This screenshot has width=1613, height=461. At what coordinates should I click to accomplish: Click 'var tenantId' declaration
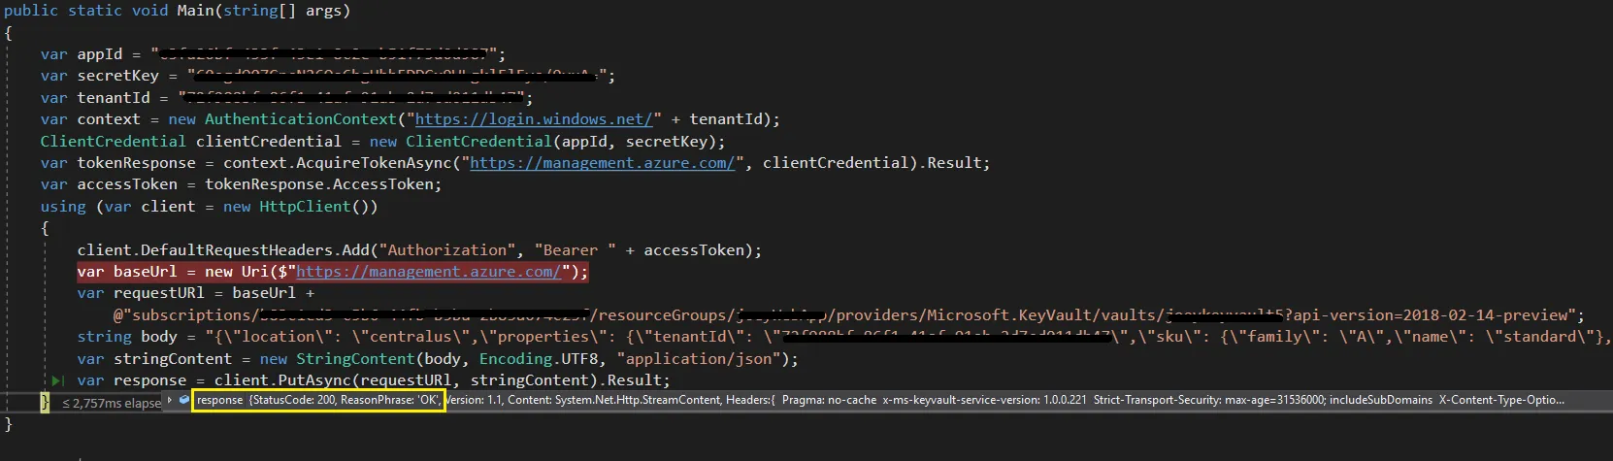[95, 98]
